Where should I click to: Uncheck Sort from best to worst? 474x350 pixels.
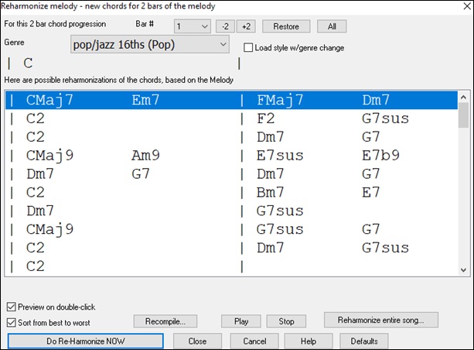pyautogui.click(x=11, y=323)
